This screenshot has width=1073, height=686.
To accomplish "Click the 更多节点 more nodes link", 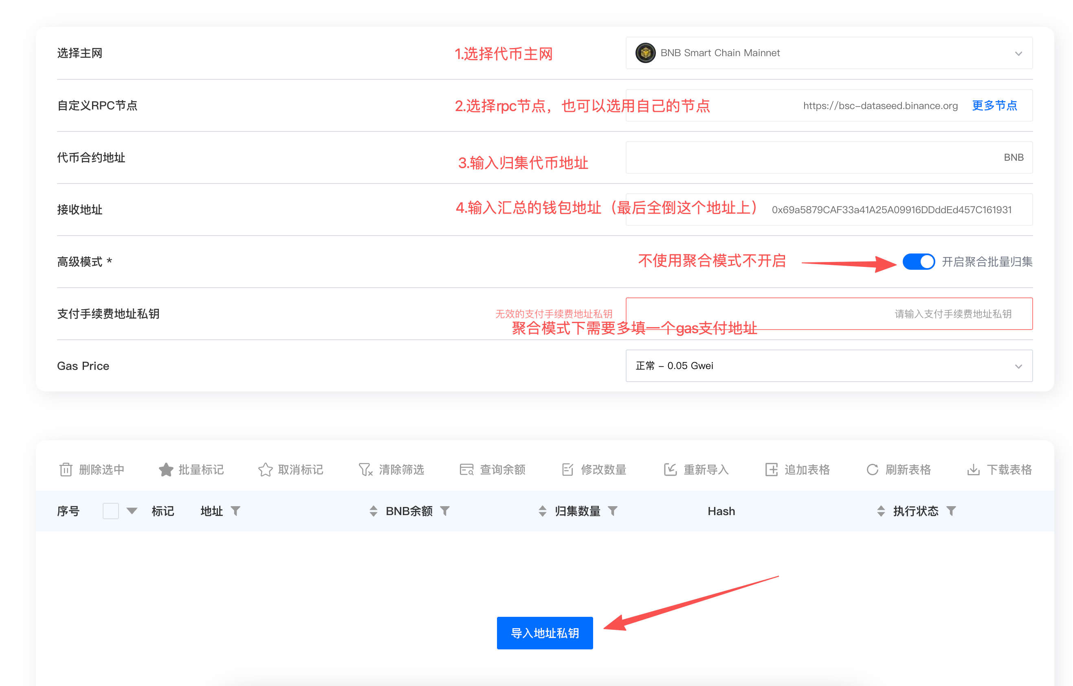I will (x=994, y=105).
